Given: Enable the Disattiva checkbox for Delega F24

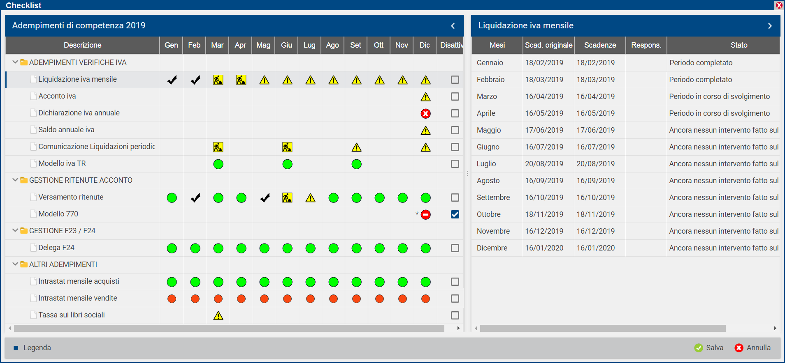Looking at the screenshot, I should [455, 248].
